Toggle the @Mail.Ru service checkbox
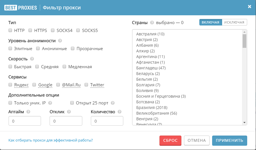 [58, 85]
